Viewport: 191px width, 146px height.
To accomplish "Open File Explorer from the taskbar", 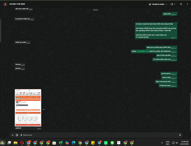I will coord(15,143).
